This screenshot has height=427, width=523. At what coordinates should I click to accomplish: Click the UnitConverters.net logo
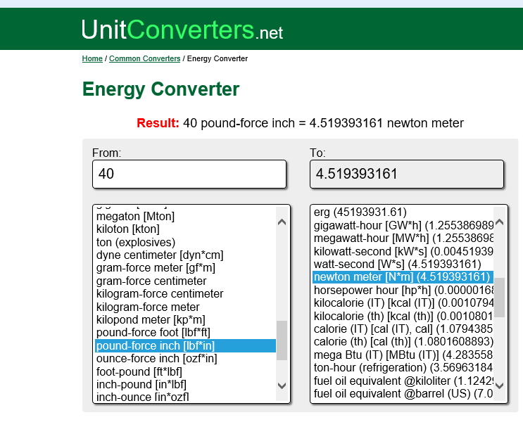182,29
